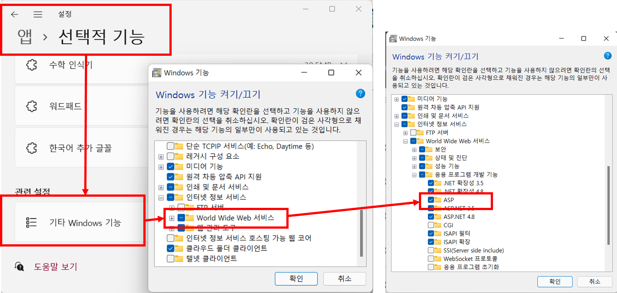Uncheck ISAPI 필터 checkbox
617x293 pixels.
[x=431, y=233]
